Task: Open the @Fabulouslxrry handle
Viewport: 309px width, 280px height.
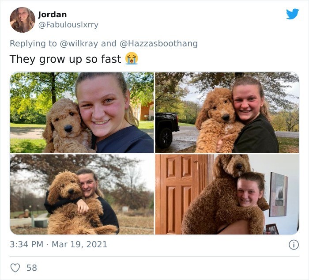Action: tap(68, 25)
